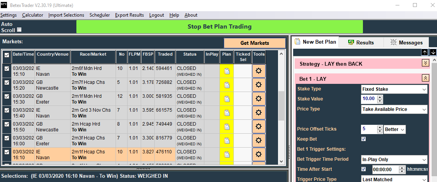
Task: Open Plan document icon for 15:30 Exeter race
Action: pos(227,99)
